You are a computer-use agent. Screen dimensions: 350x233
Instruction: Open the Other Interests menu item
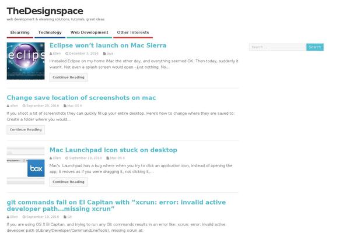click(x=133, y=33)
